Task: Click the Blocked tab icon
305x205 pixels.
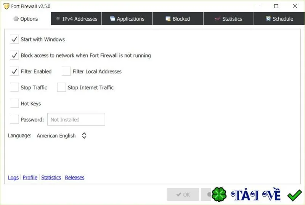Action: (168, 19)
